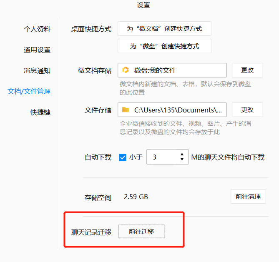Click the 2.59 GB storage size value
Viewport: 279px width, 262px height.
coord(136,197)
